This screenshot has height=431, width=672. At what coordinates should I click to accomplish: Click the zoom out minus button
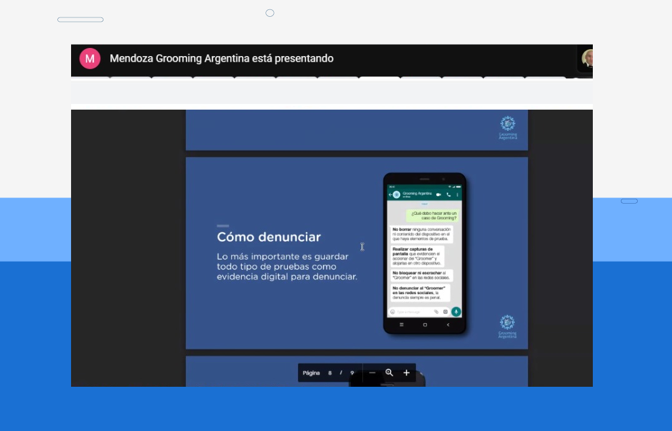pos(372,373)
